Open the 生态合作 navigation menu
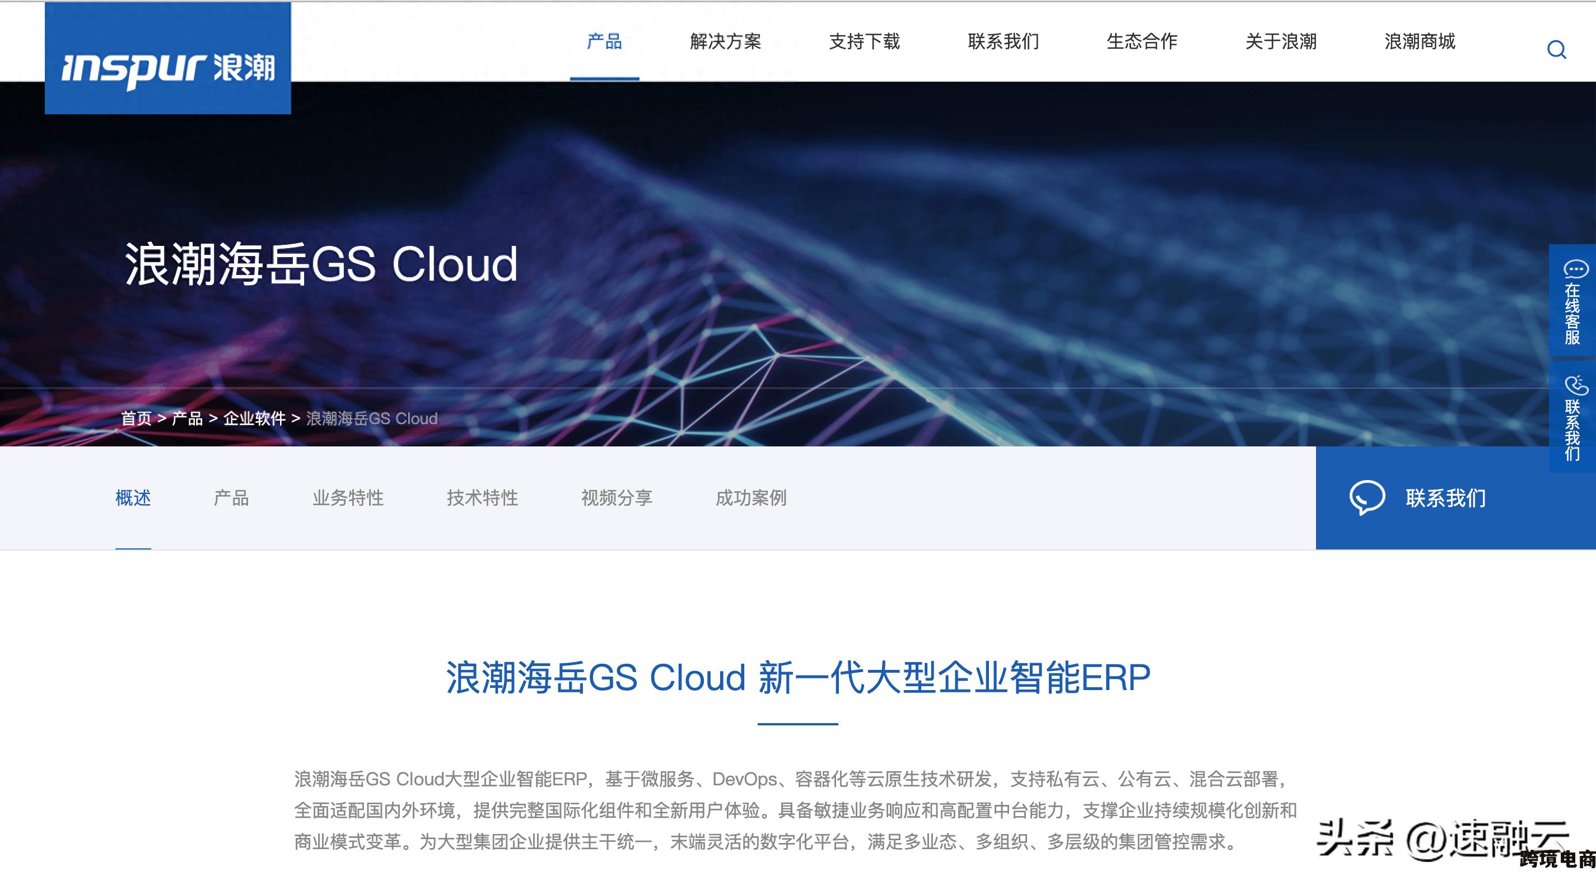The width and height of the screenshot is (1596, 885). [1142, 41]
